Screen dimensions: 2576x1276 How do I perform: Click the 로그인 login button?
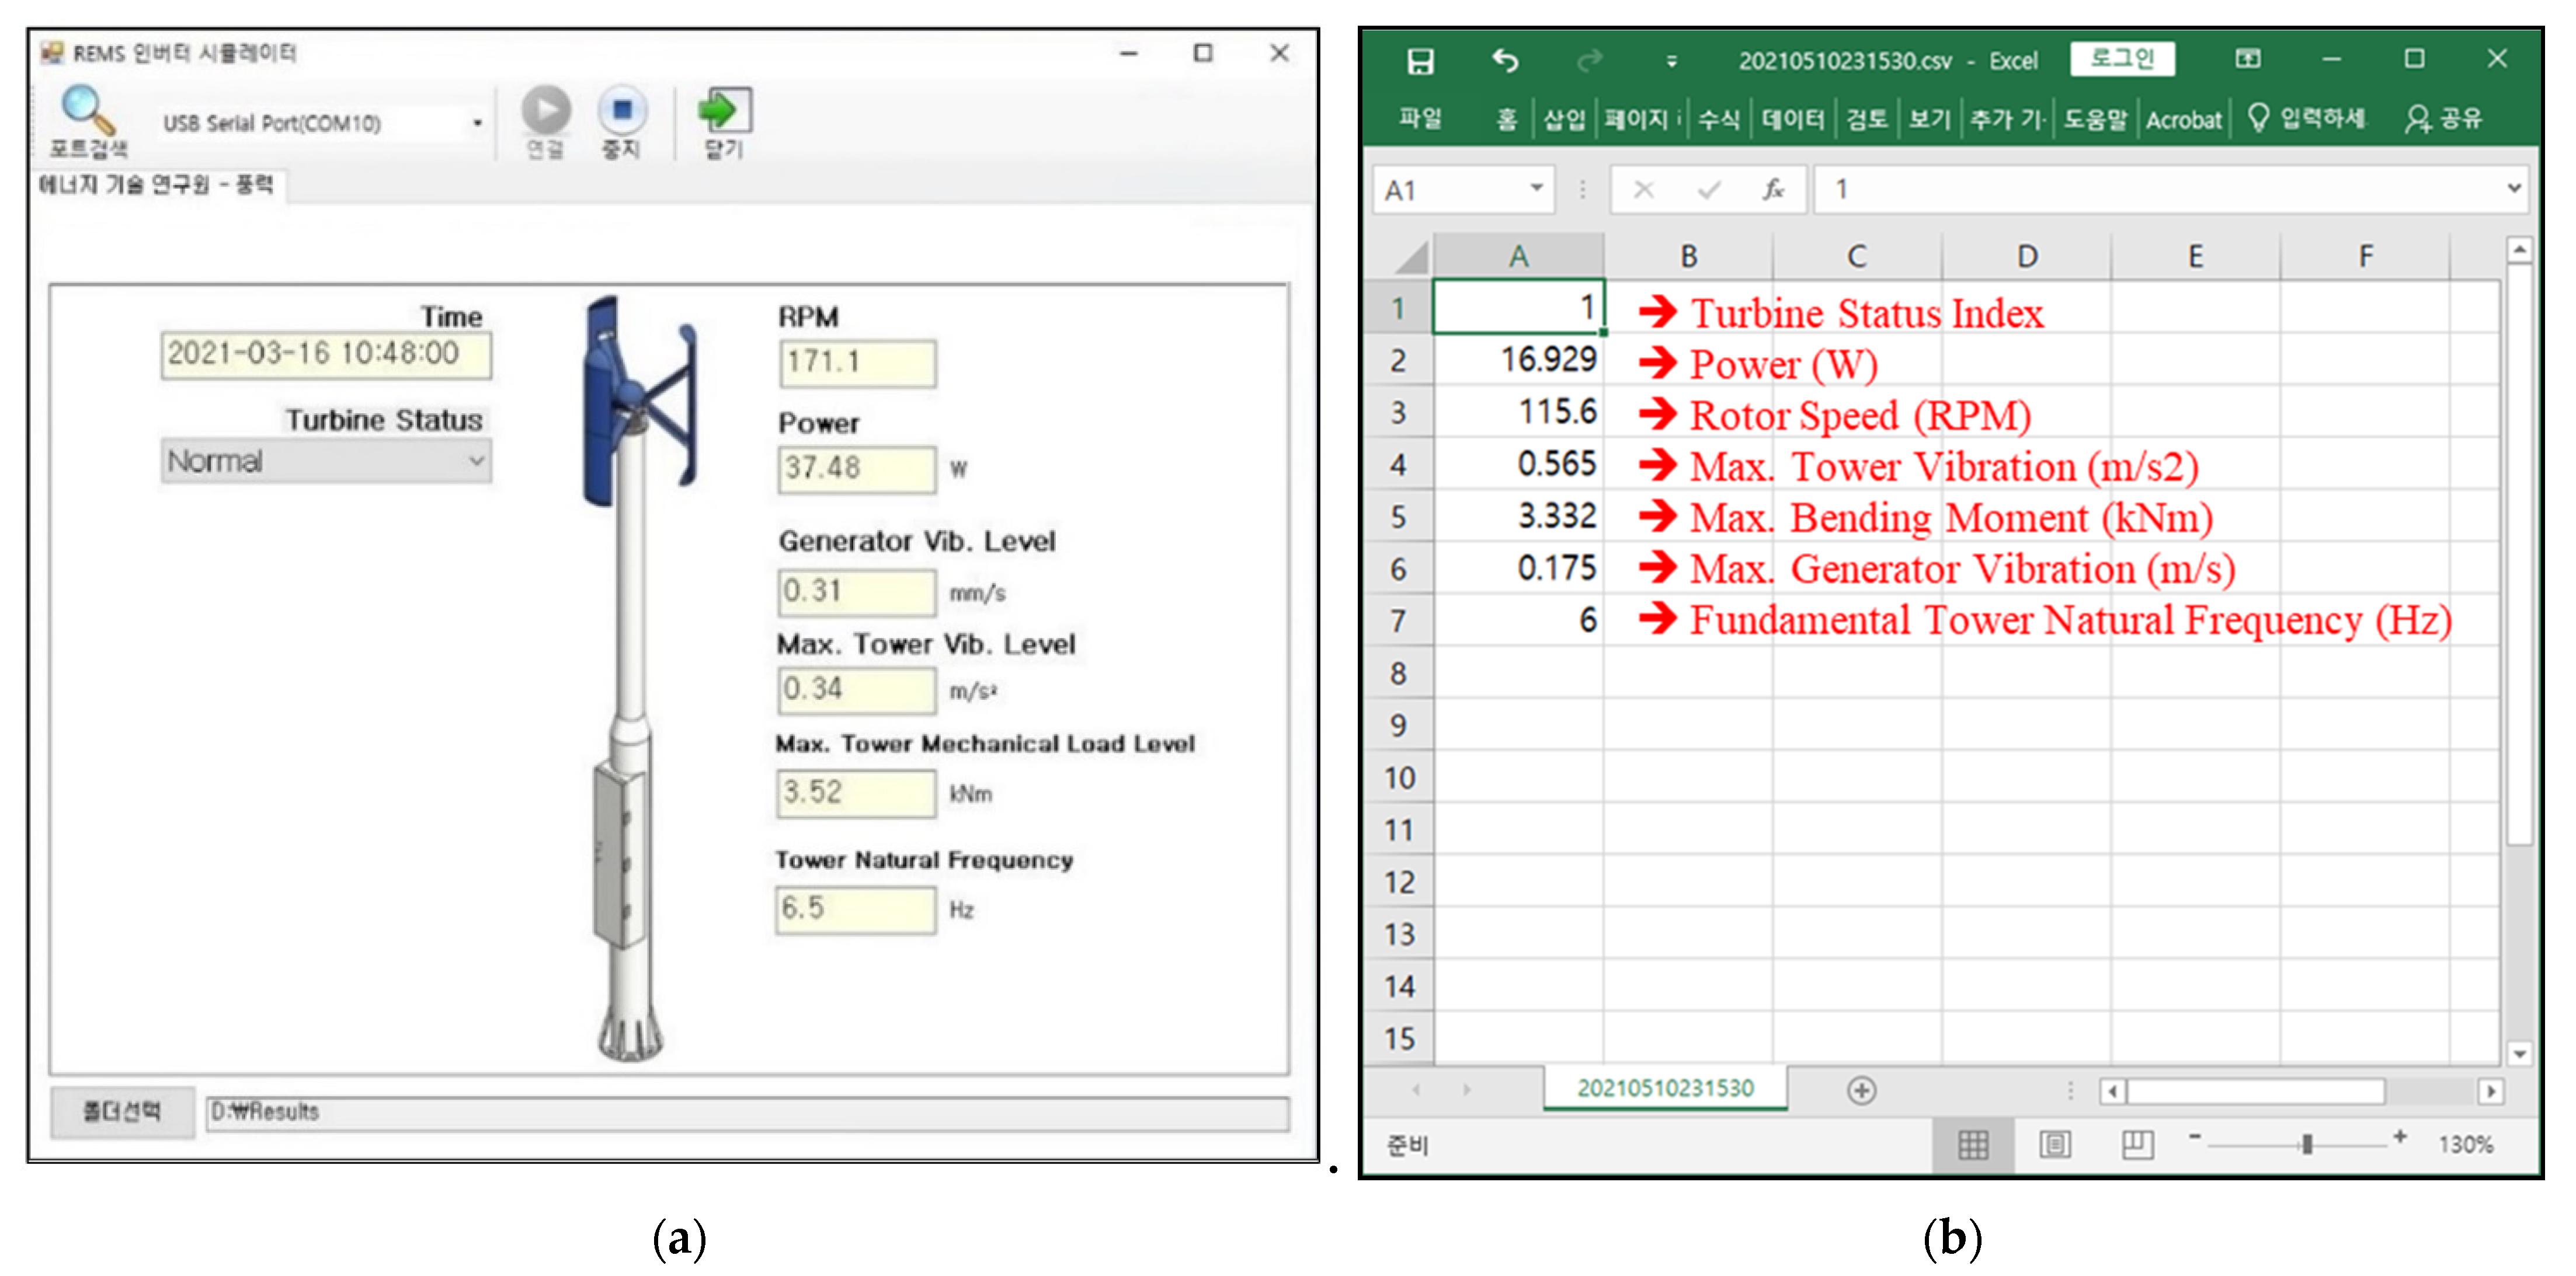(2122, 59)
